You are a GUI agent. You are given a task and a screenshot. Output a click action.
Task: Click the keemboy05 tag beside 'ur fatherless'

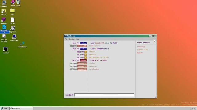click(82, 69)
